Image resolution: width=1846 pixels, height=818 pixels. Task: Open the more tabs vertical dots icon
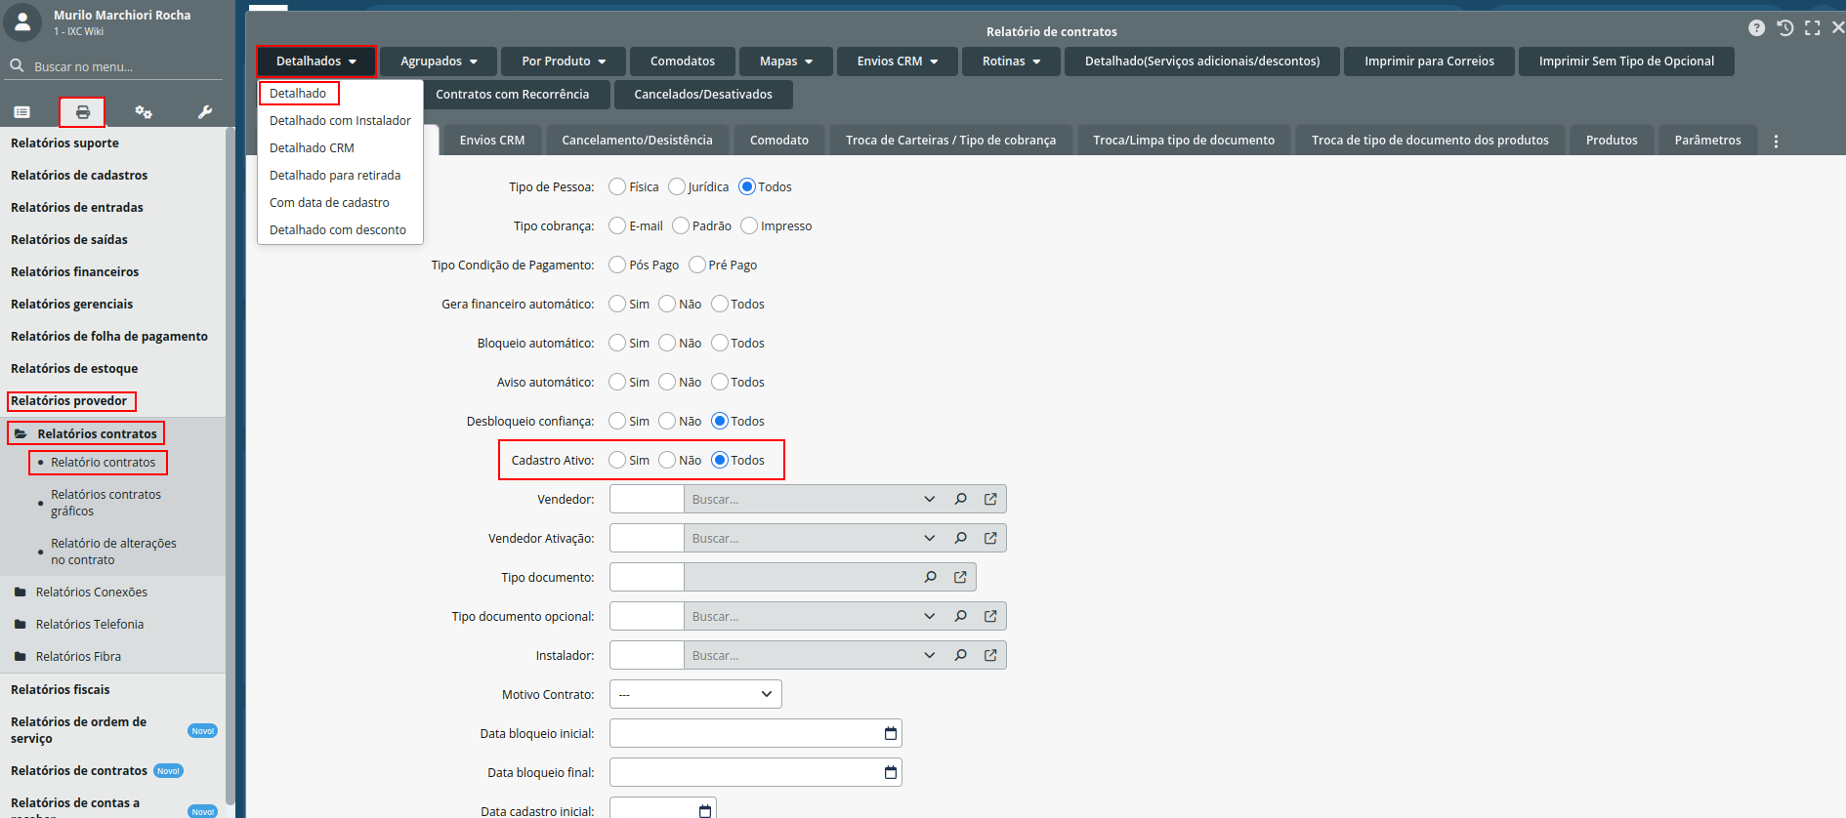pyautogui.click(x=1776, y=141)
